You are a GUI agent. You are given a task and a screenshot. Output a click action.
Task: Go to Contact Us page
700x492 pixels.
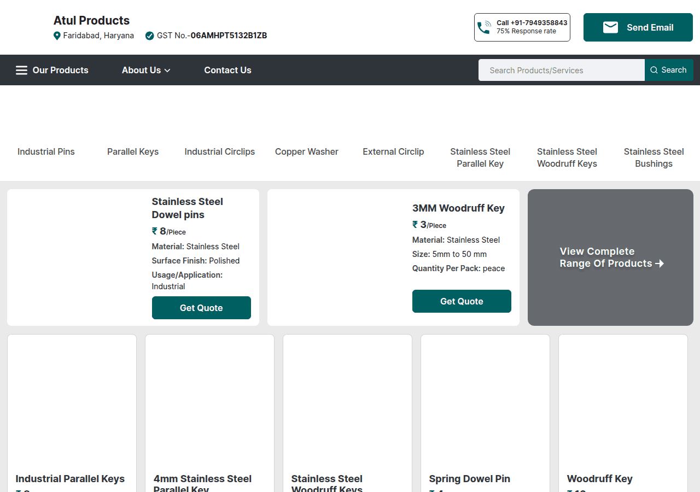[227, 70]
